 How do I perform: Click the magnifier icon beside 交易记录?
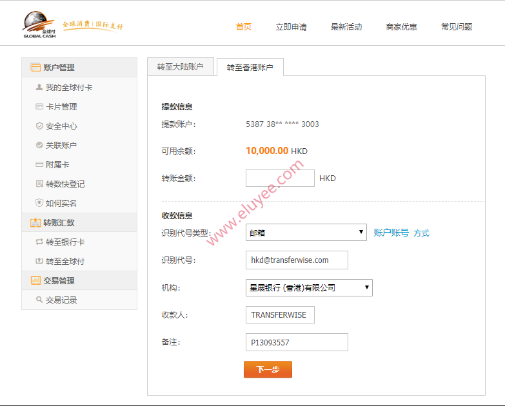pyautogui.click(x=39, y=300)
